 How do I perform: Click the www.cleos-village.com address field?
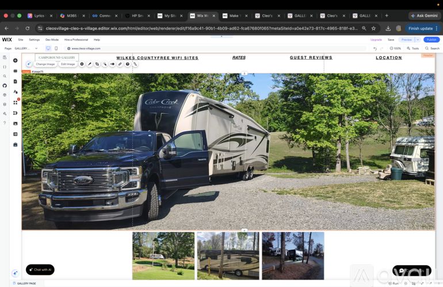215,48
